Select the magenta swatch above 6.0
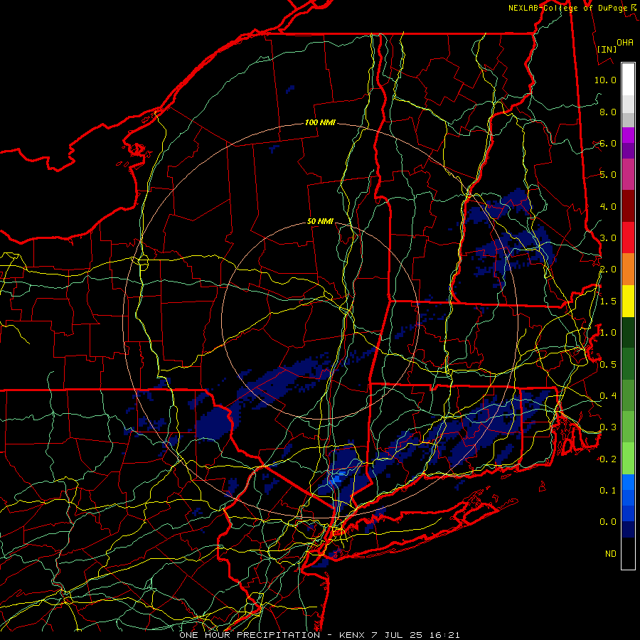 (x=628, y=135)
